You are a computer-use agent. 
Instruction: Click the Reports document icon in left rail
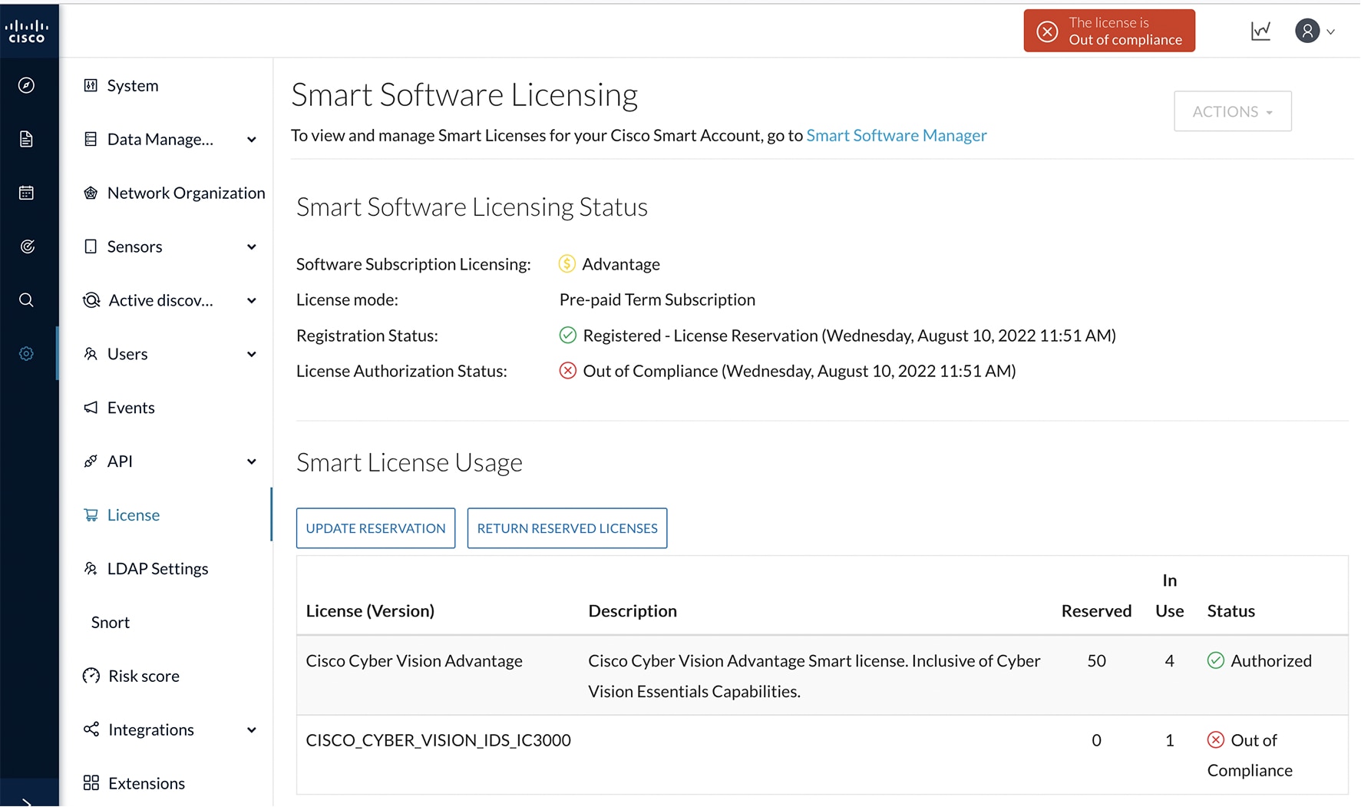tap(26, 139)
